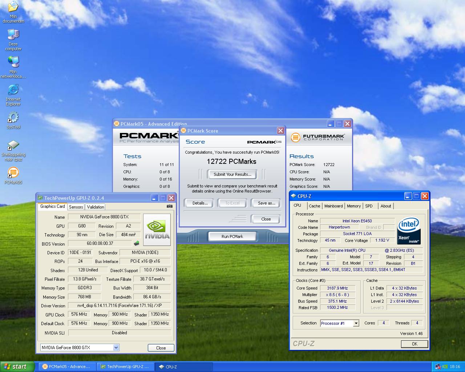
Task: Click the GPU-Z Close button
Action: click(161, 348)
